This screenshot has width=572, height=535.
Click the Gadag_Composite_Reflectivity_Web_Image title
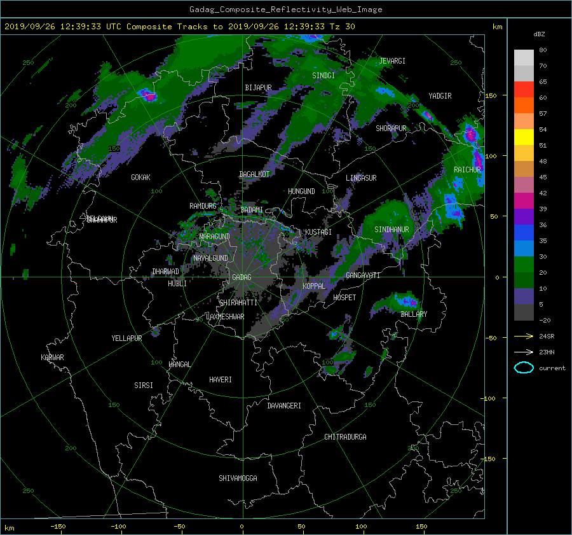pyautogui.click(x=285, y=10)
